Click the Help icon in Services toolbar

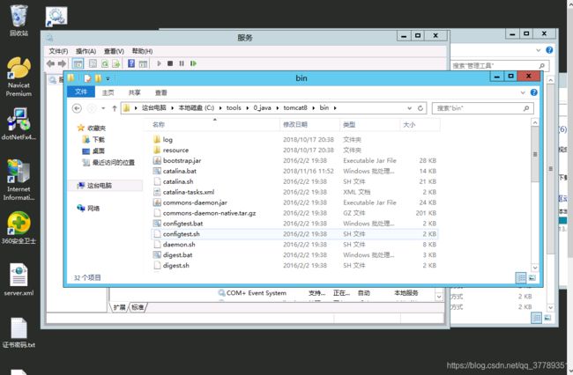[x=131, y=63]
